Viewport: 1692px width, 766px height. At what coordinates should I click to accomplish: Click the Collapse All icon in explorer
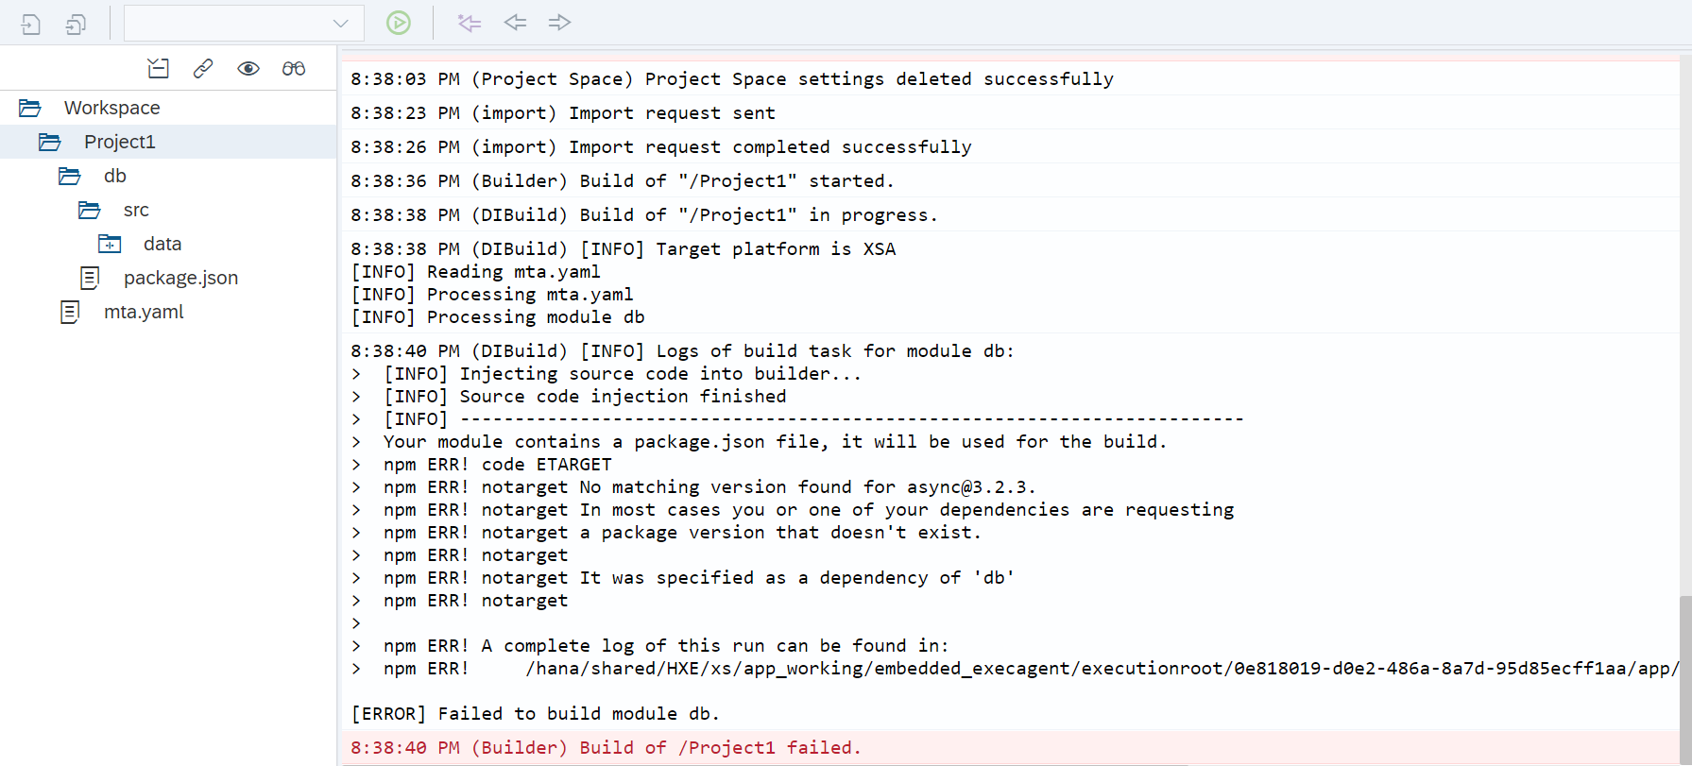point(158,68)
